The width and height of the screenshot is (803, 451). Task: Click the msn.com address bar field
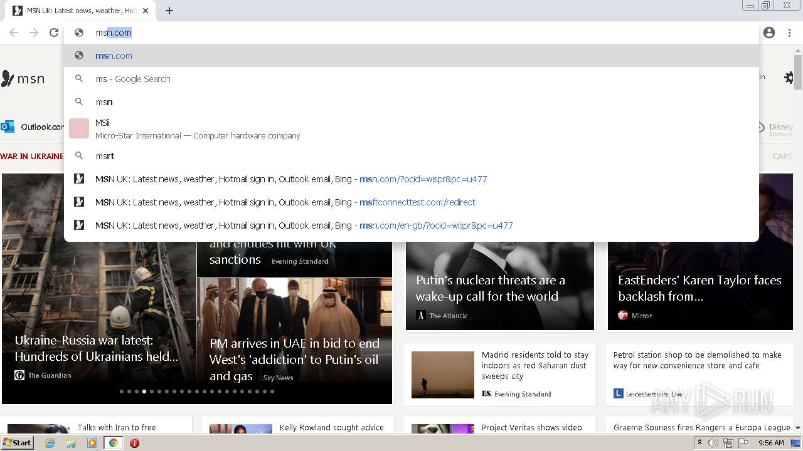(x=412, y=33)
